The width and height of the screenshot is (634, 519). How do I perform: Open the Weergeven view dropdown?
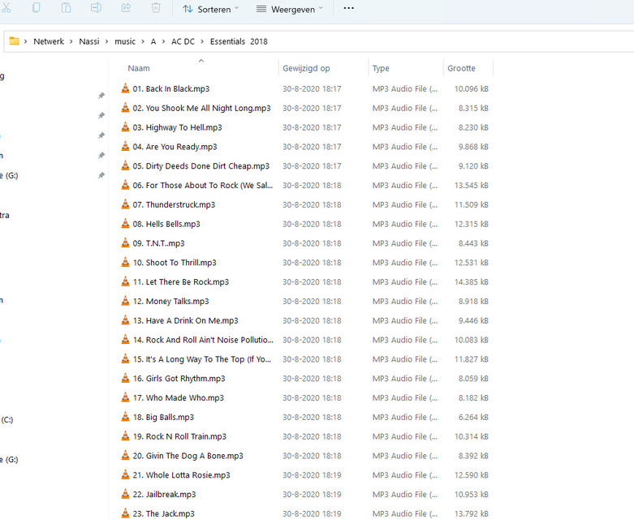pos(290,9)
